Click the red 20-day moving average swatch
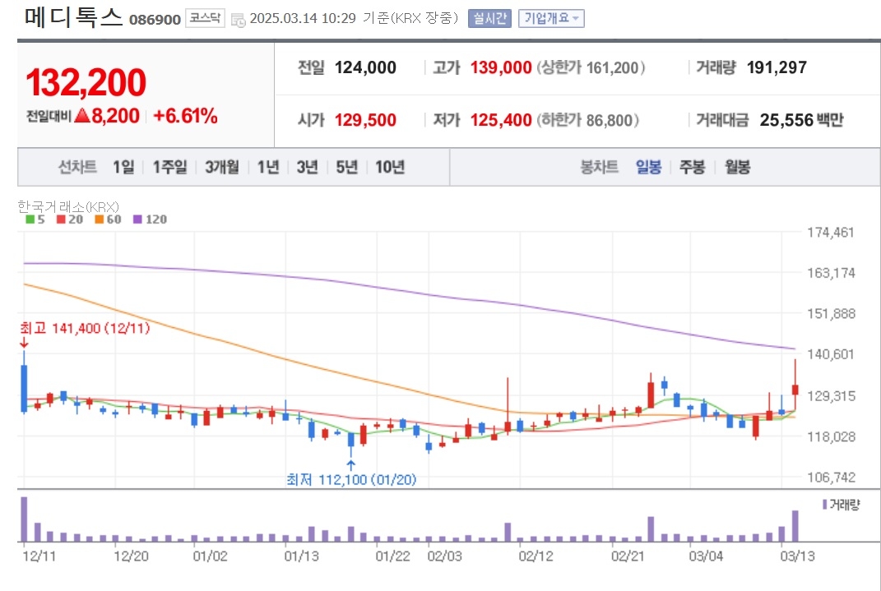This screenshot has width=881, height=591. 61,219
